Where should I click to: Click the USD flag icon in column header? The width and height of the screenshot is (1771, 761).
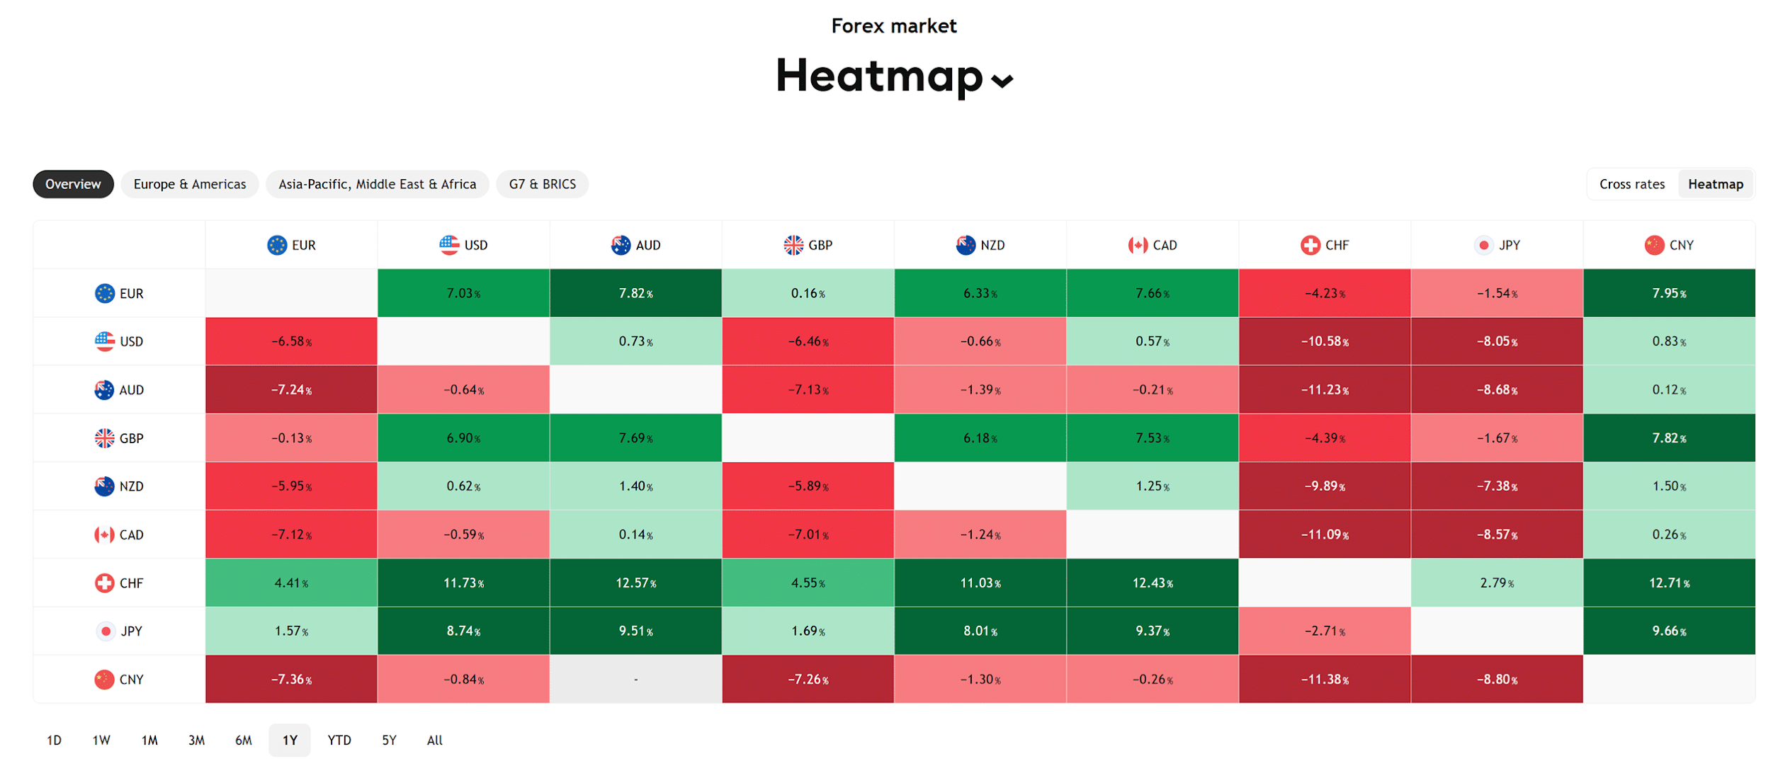pyautogui.click(x=448, y=245)
